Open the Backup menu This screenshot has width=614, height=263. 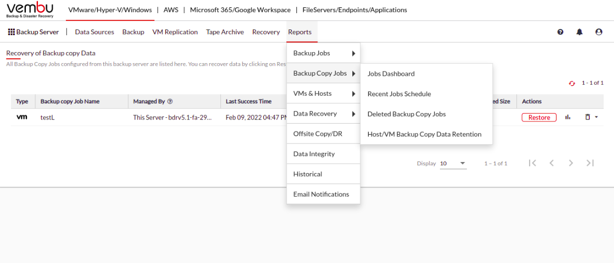pyautogui.click(x=133, y=32)
